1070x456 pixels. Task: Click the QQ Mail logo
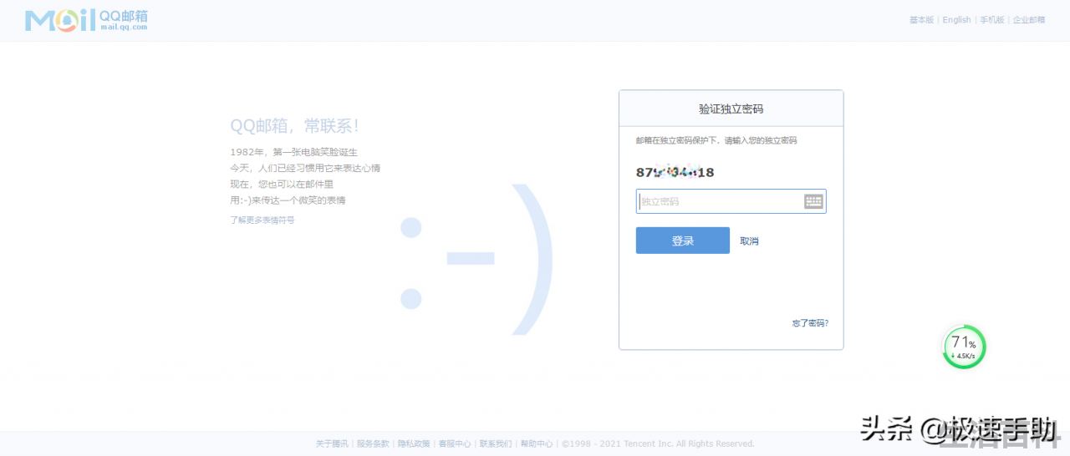click(x=86, y=20)
